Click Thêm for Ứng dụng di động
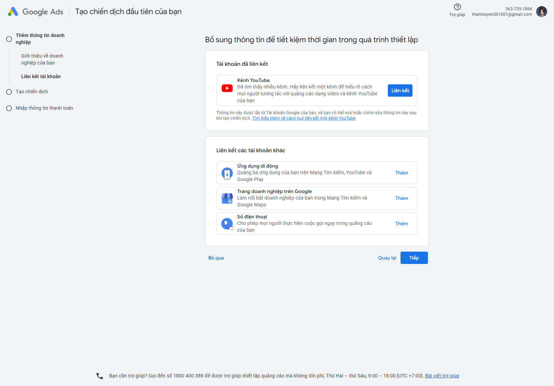This screenshot has height=386, width=554. tap(402, 173)
